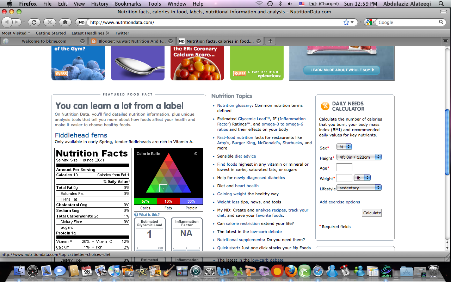Open Finder from the Dock
Screen dimensions: 451x282
(19, 271)
